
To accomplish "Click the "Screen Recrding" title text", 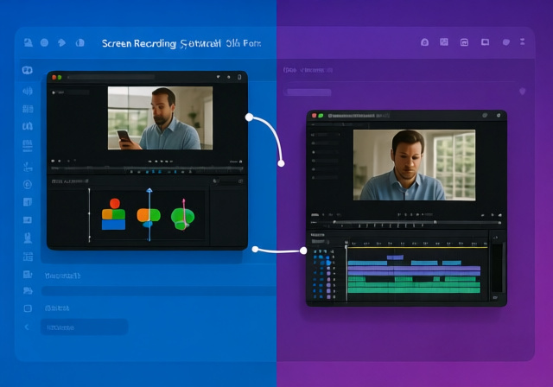I will coord(139,44).
